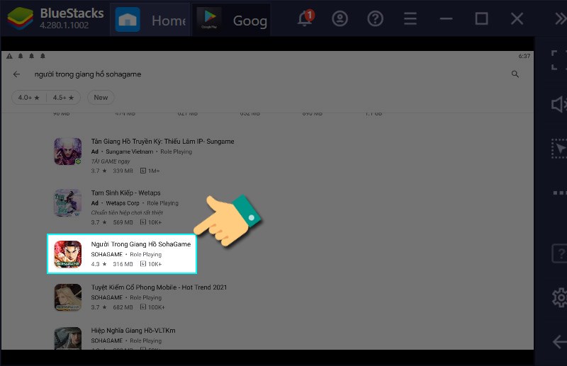Image resolution: width=567 pixels, height=366 pixels.
Task: Open the BlueStacks help question mark
Action: [x=375, y=18]
